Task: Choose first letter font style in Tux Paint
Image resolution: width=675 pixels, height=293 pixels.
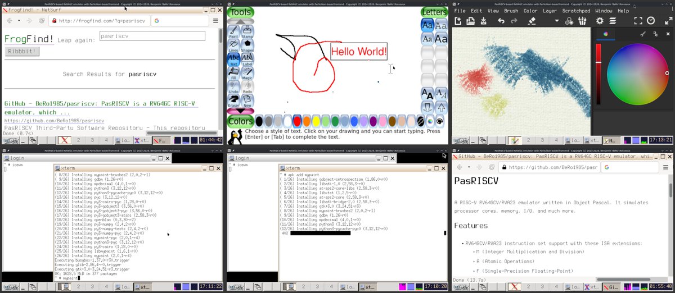Action: tap(427, 25)
